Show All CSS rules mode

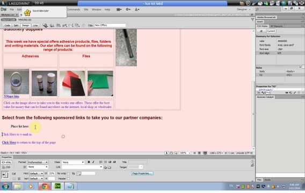point(261,31)
